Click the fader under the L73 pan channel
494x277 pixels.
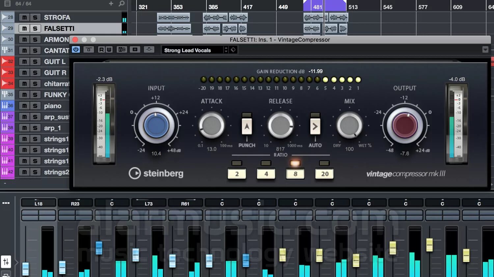tap(135, 255)
